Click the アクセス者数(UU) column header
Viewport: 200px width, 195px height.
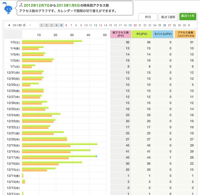tap(185, 34)
